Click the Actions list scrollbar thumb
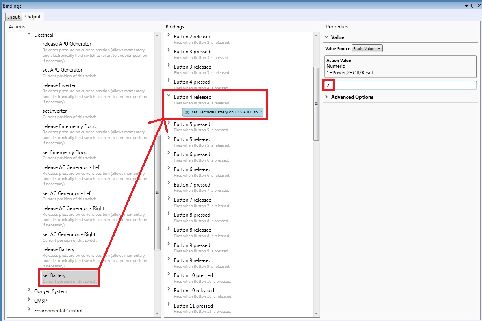The height and width of the screenshot is (321, 482). pos(157,193)
